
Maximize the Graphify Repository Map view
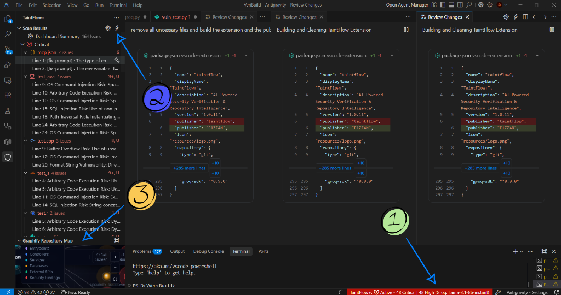click(117, 241)
